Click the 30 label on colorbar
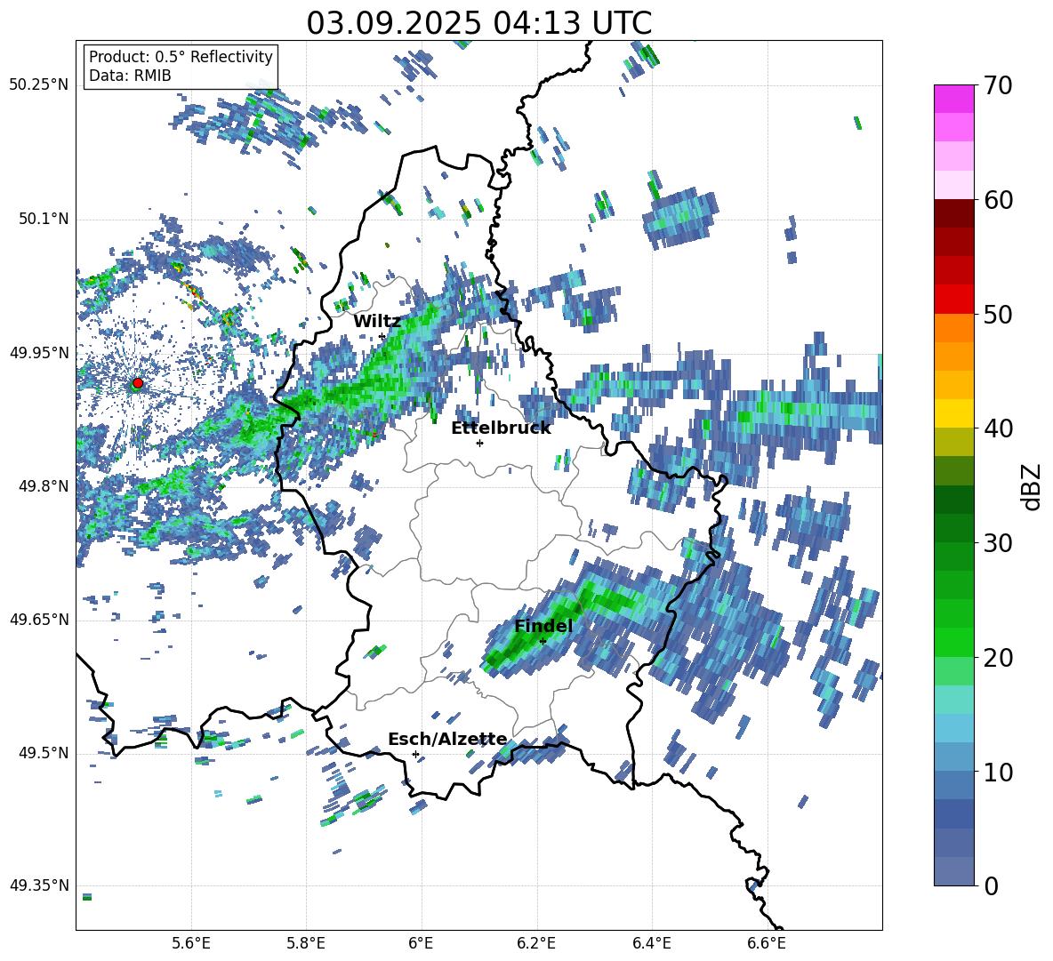This screenshot has height=961, width=1053. click(x=999, y=543)
